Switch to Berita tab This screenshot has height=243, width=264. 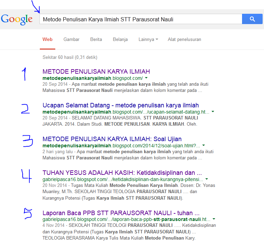pos(96,40)
